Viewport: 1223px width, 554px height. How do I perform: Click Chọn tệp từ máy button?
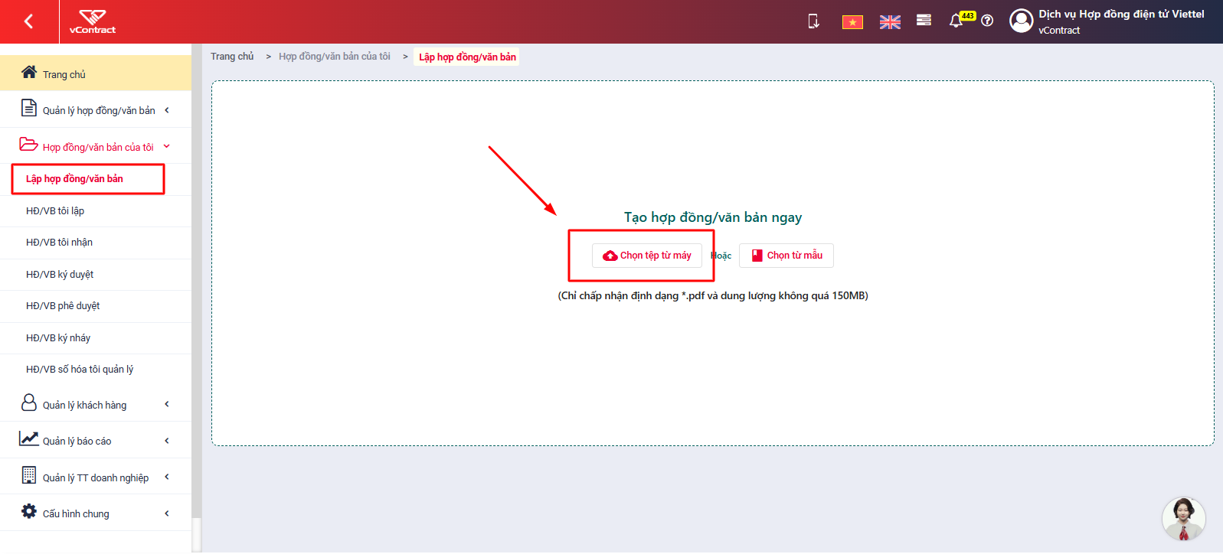(x=647, y=256)
